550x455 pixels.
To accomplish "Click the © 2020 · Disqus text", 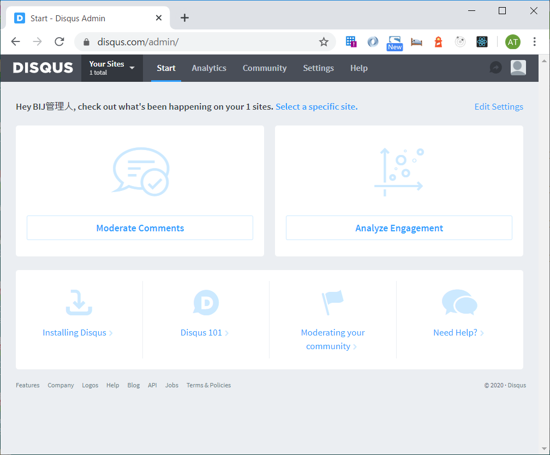I will (x=505, y=385).
